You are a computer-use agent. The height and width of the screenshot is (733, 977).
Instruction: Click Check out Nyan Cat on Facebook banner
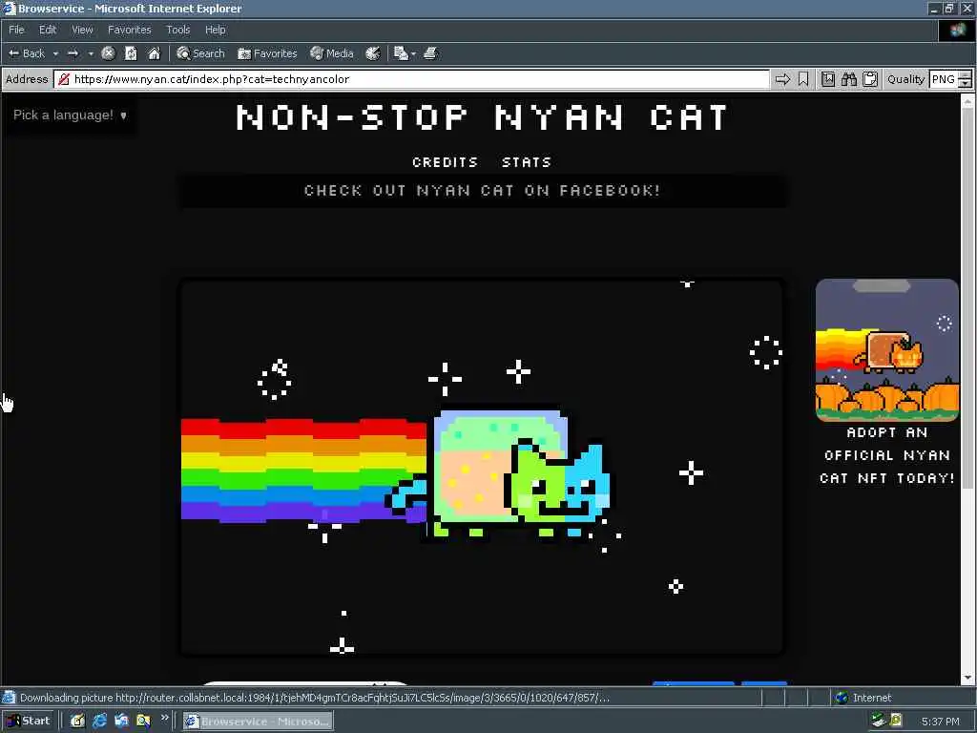click(482, 190)
